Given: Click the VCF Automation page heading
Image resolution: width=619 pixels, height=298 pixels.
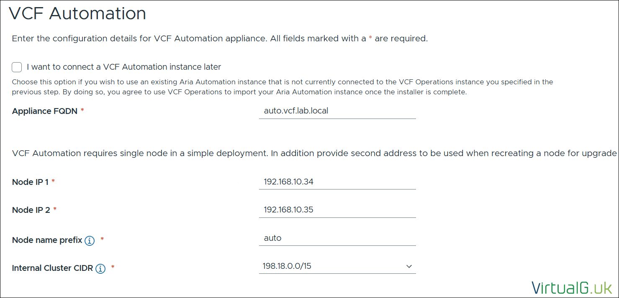Looking at the screenshot, I should coord(77,14).
